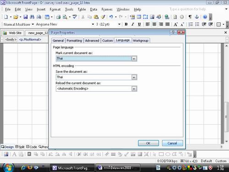This screenshot has height=172, width=229.
Task: Expand the Save the document as dropdown
Action: coord(134,78)
